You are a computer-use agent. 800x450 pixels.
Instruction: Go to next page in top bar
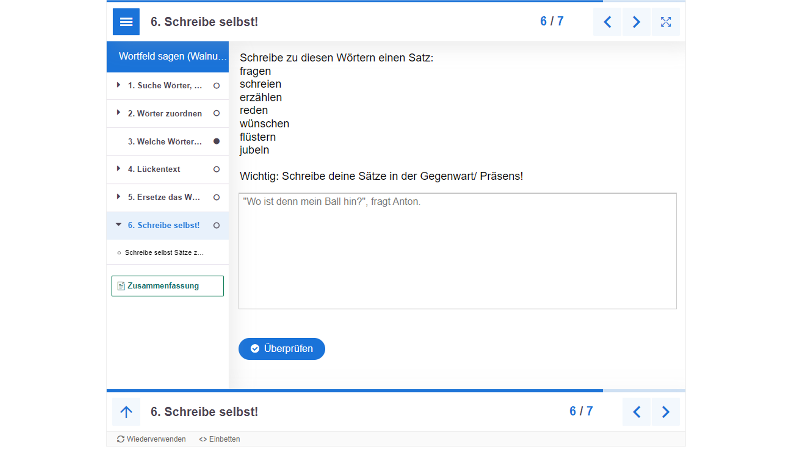click(636, 22)
